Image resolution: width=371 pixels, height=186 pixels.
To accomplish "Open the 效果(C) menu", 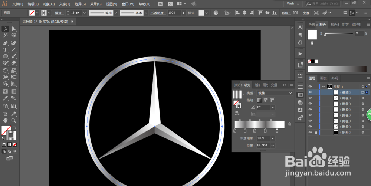I will click(x=96, y=4).
